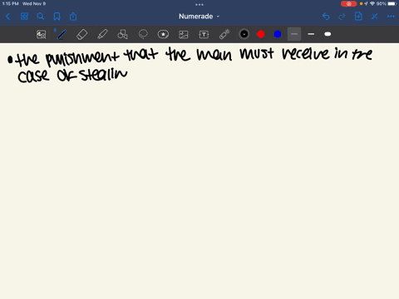Go back using the left chevron
This screenshot has height=299, width=399.
point(8,17)
